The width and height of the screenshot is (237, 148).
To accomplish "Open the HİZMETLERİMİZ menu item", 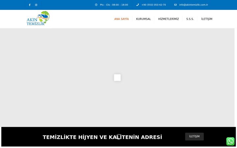I will (169, 19).
